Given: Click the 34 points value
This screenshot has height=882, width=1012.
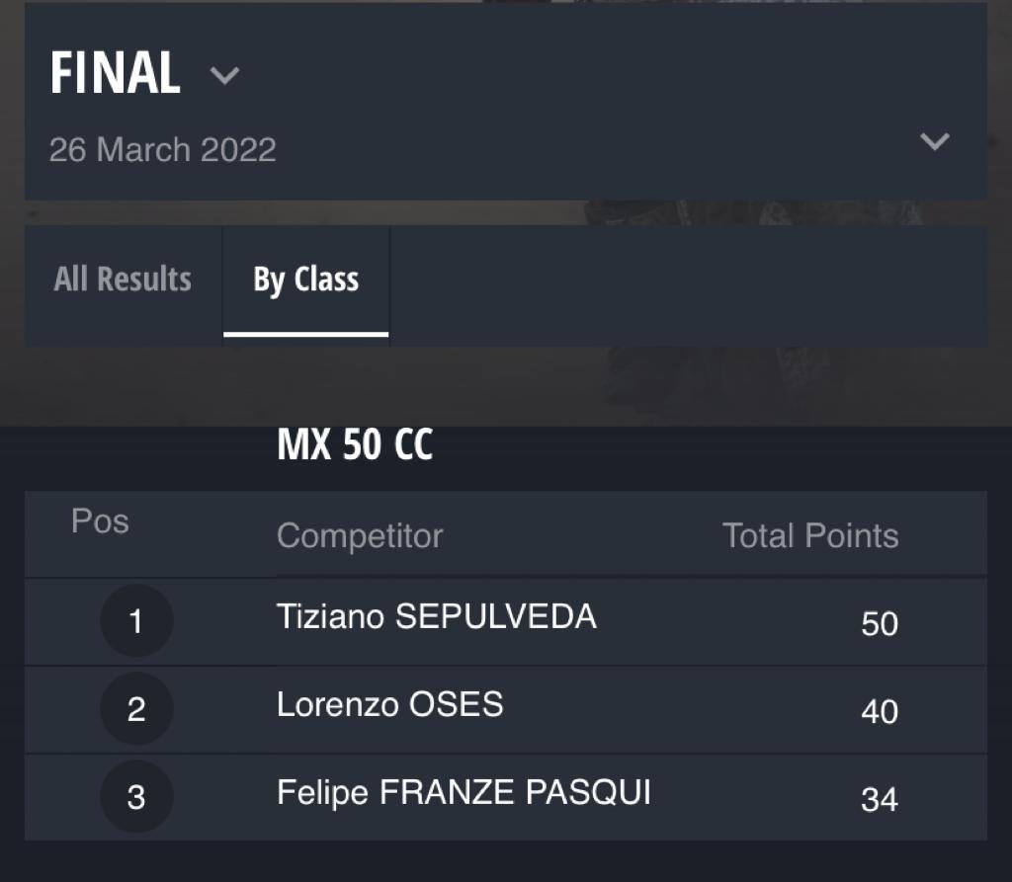Looking at the screenshot, I should pyautogui.click(x=879, y=799).
